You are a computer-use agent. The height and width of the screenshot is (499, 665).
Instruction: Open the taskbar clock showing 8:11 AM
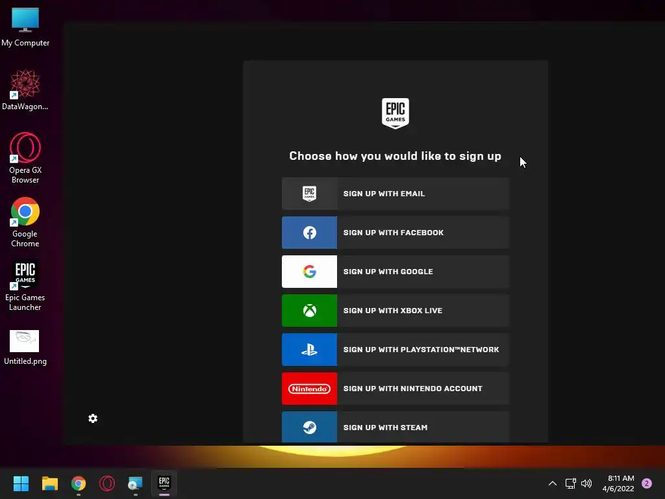click(618, 483)
